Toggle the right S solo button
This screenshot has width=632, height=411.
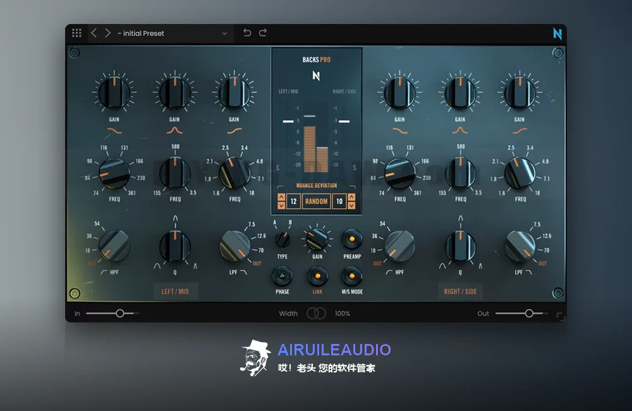pyautogui.click(x=355, y=168)
